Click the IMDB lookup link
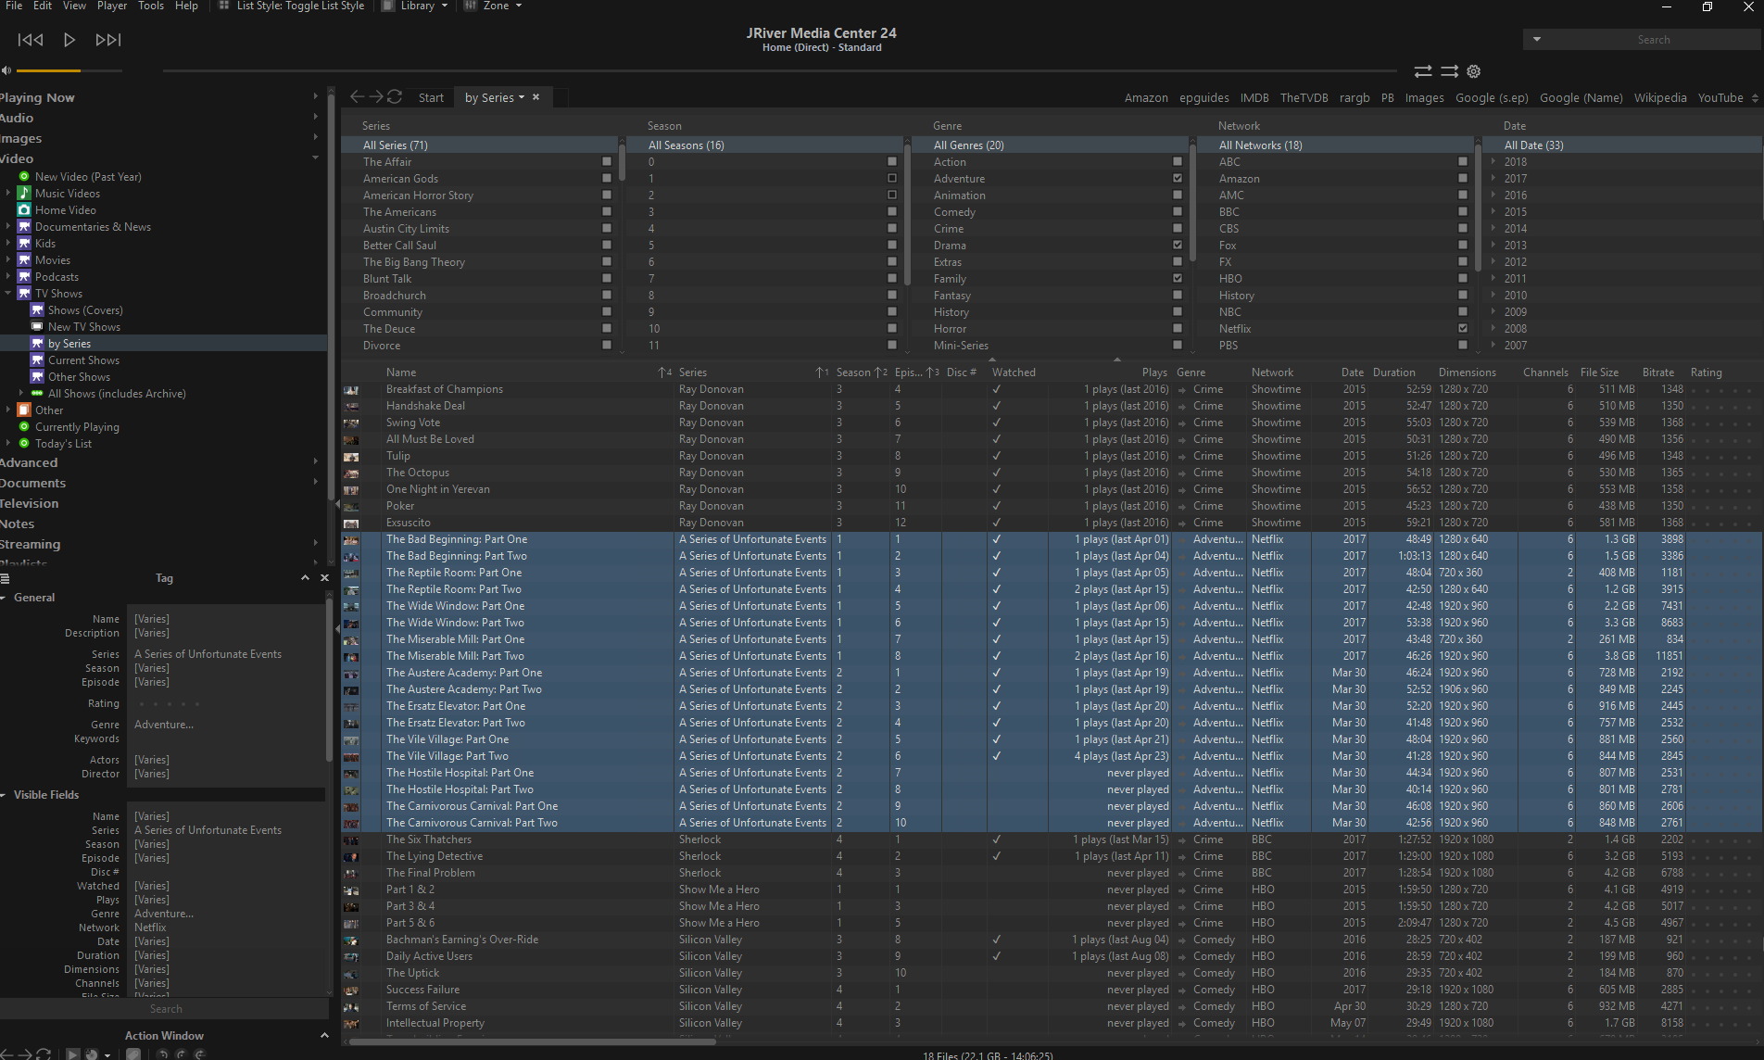The width and height of the screenshot is (1764, 1060). [1254, 98]
